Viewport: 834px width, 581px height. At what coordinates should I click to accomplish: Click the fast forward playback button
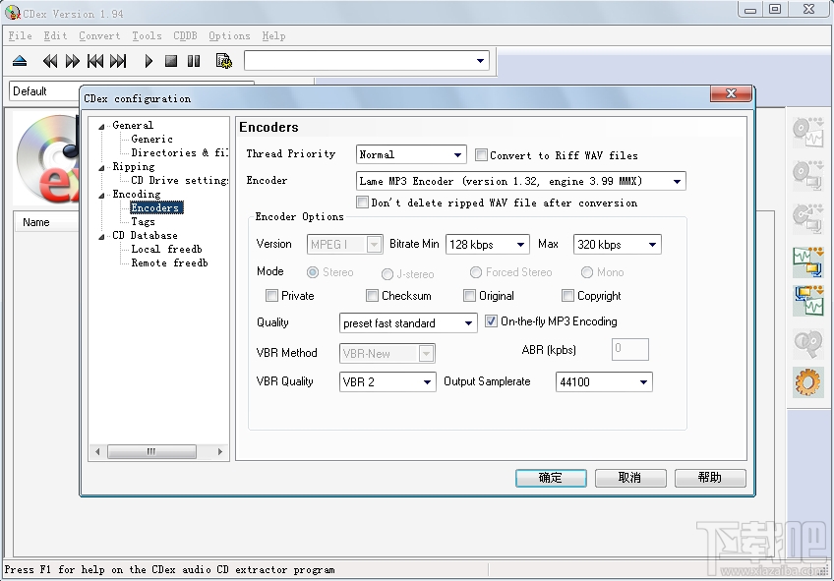[x=73, y=61]
